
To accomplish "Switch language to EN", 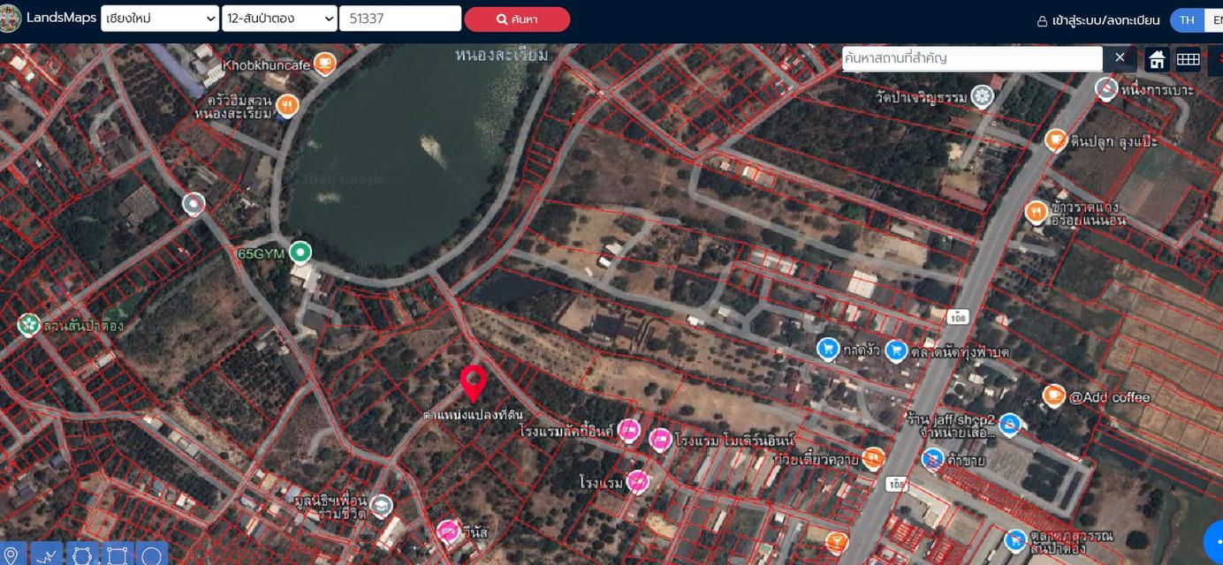I will pyautogui.click(x=1216, y=20).
